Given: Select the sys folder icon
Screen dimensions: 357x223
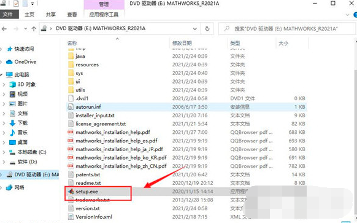Looking at the screenshot, I should [x=71, y=73].
